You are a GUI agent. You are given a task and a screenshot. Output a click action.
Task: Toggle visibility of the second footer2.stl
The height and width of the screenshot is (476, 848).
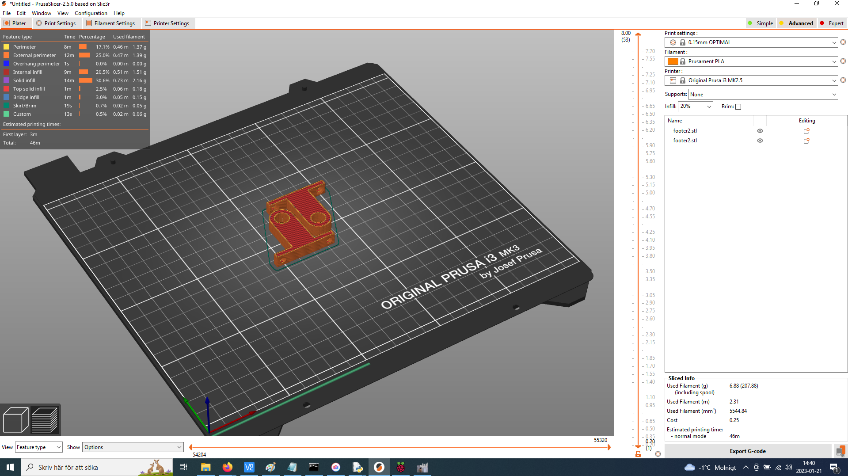pos(760,141)
